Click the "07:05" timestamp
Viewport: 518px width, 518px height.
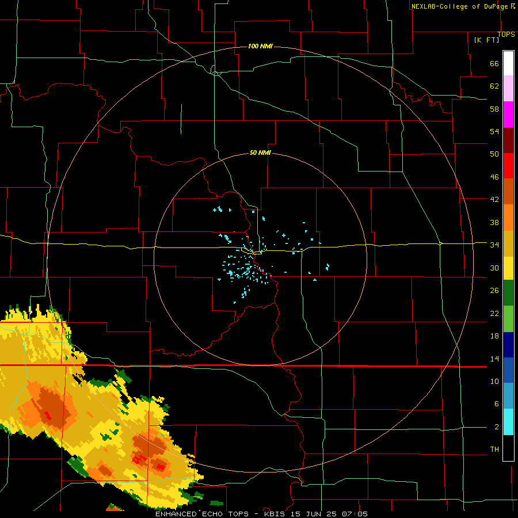(x=355, y=514)
